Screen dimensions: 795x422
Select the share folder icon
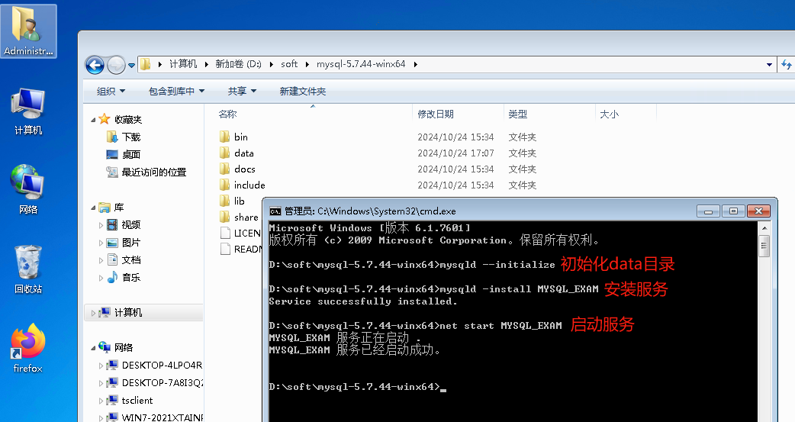coord(224,217)
